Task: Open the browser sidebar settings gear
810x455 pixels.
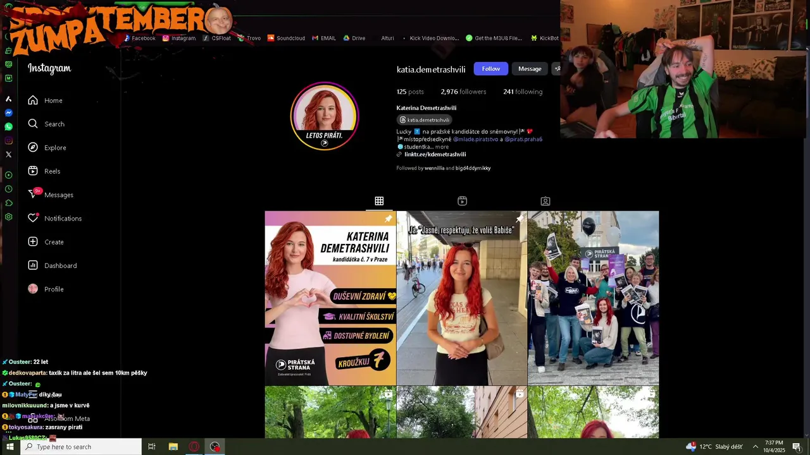Action: click(x=9, y=217)
